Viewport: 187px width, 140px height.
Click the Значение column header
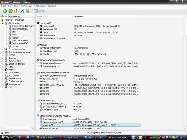(106, 16)
